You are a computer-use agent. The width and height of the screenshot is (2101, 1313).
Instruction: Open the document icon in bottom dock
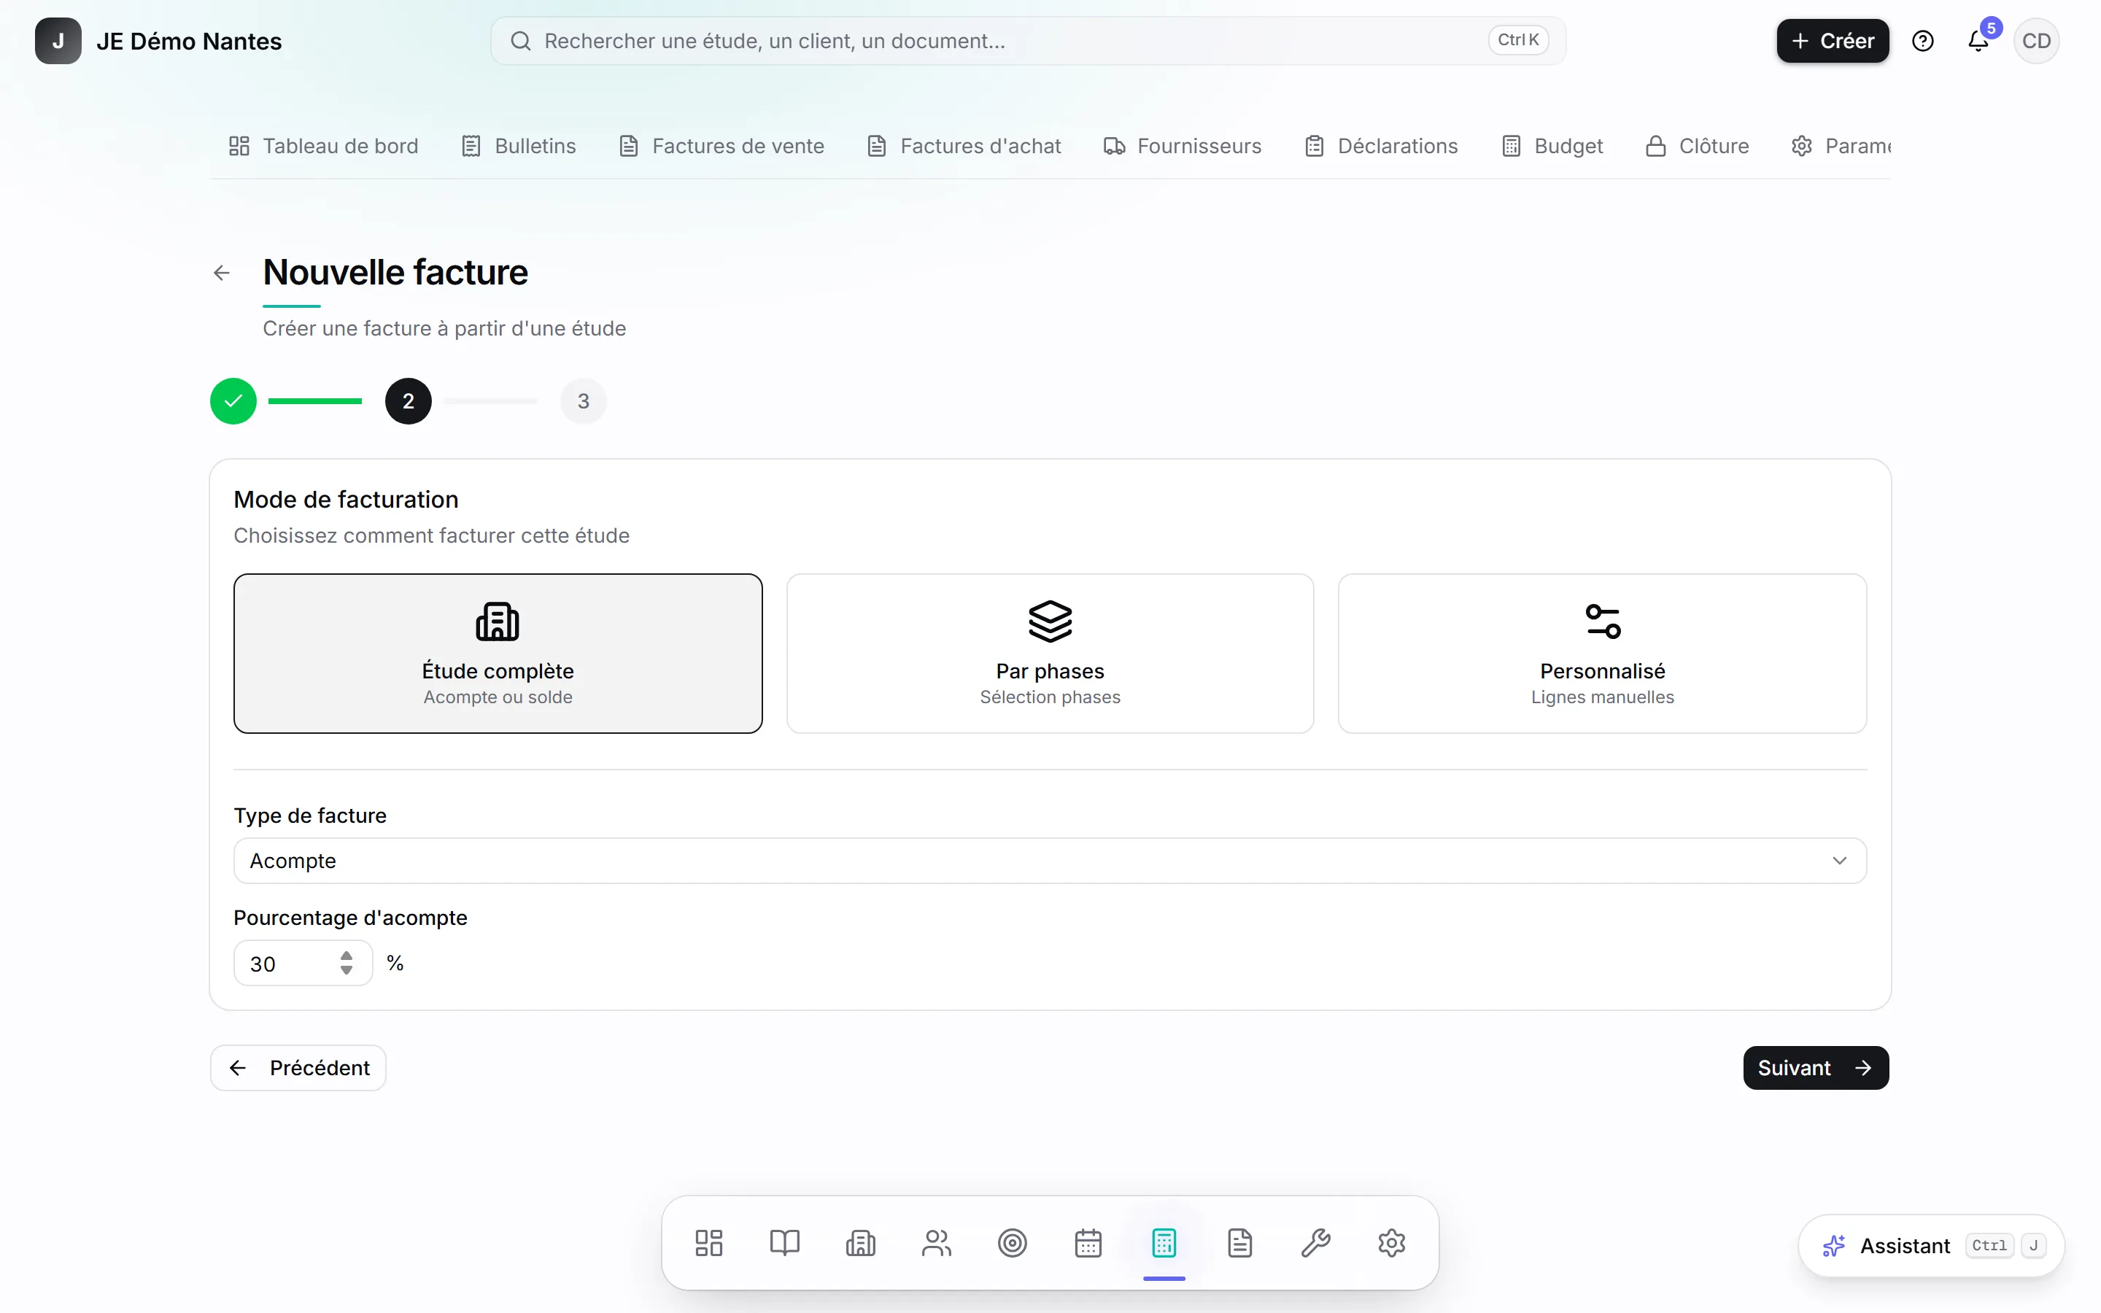[1241, 1243]
